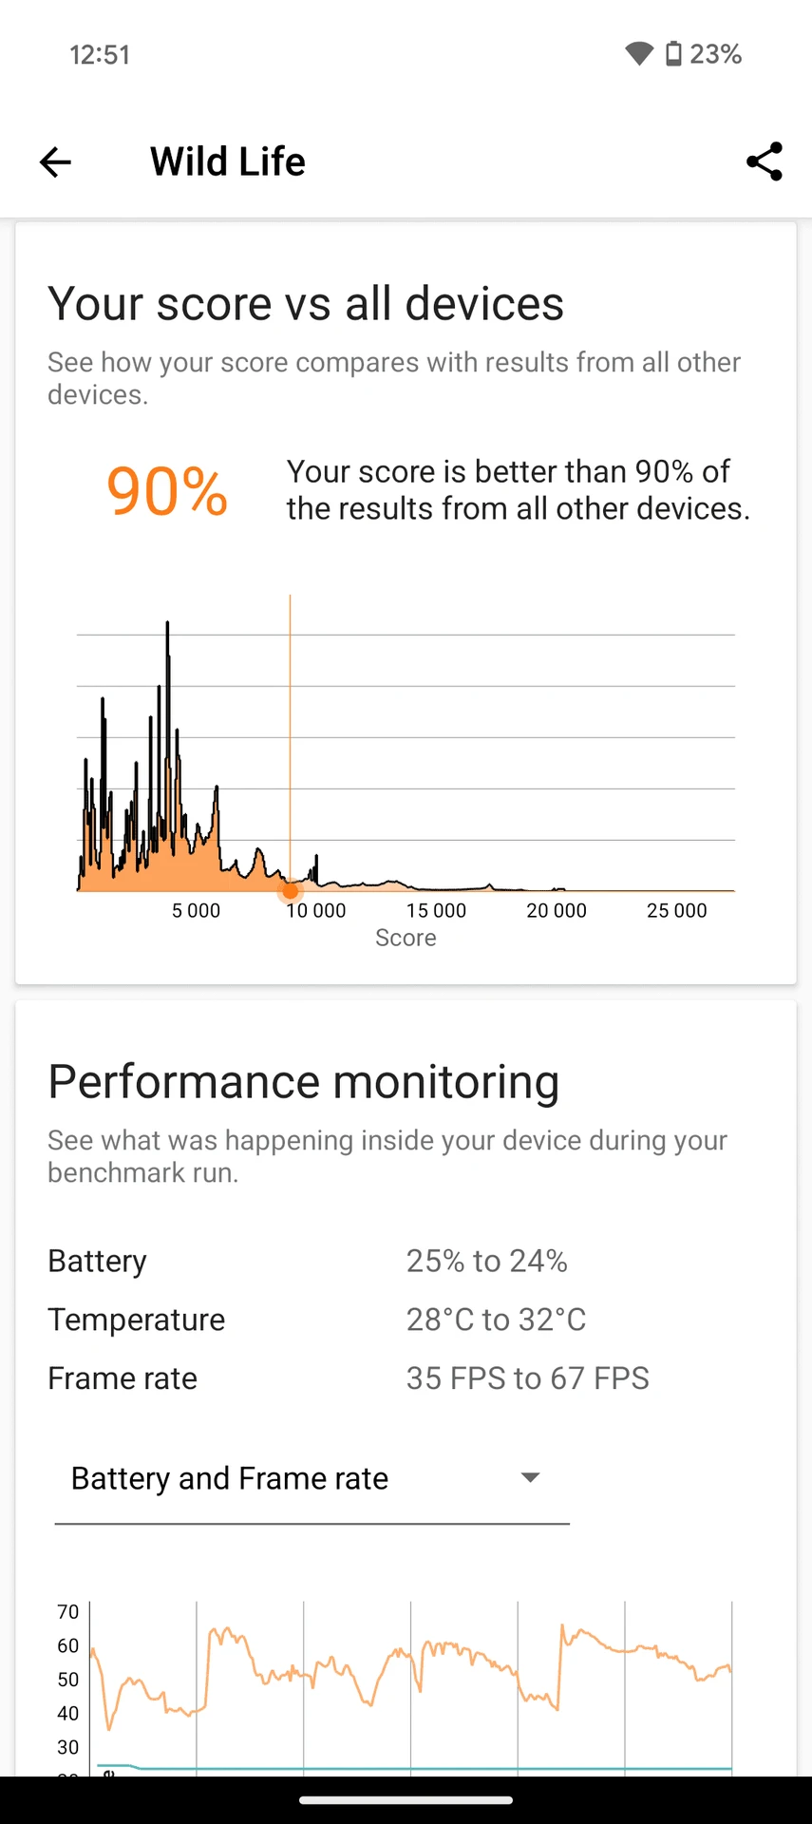Select the orange 90% score figure
This screenshot has width=812, height=1824.
point(167,491)
